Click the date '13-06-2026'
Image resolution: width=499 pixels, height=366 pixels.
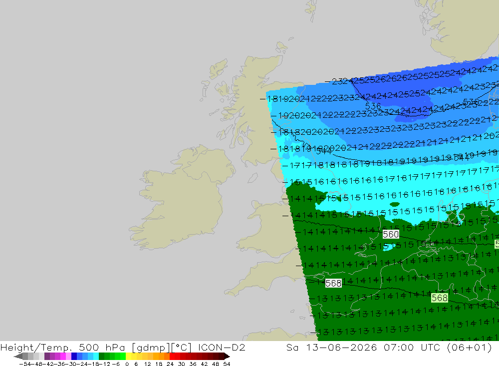tap(341, 347)
